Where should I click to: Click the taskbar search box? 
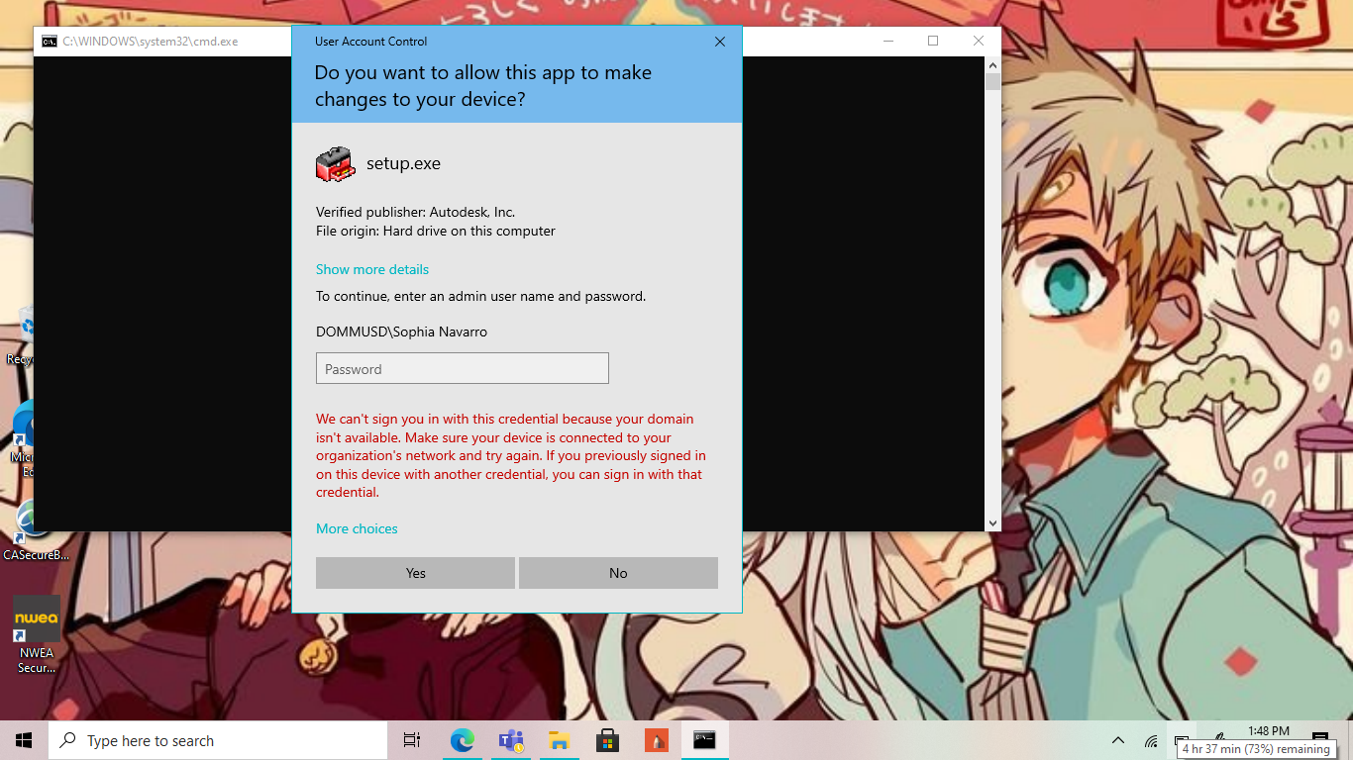218,740
